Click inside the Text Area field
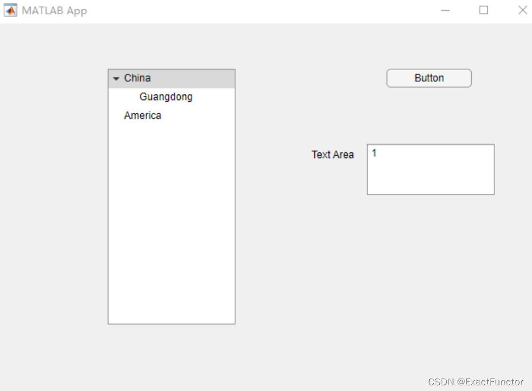The height and width of the screenshot is (391, 532). (x=430, y=169)
